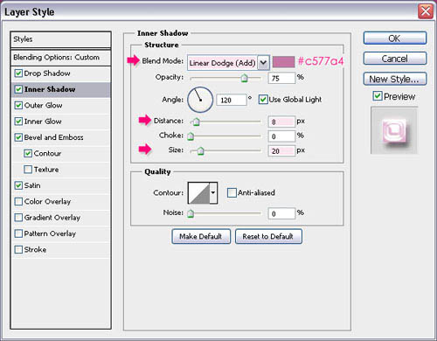Expand the contour picker dropdown arrow
The image size is (437, 341).
[213, 192]
